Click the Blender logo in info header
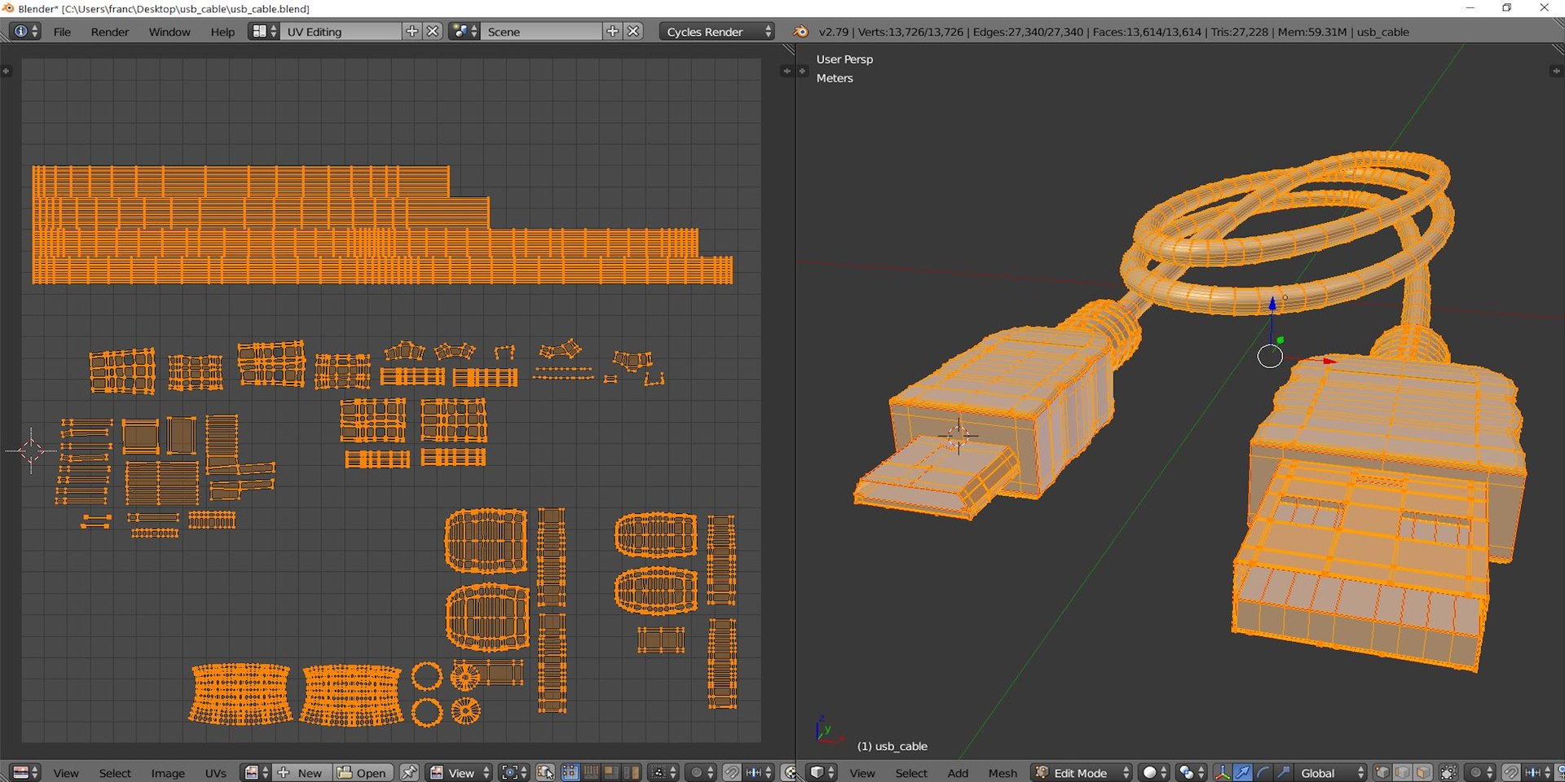Image resolution: width=1565 pixels, height=782 pixels. pyautogui.click(x=801, y=32)
